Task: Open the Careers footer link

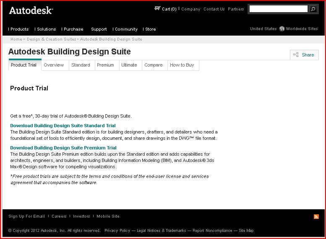Action: coord(59,216)
